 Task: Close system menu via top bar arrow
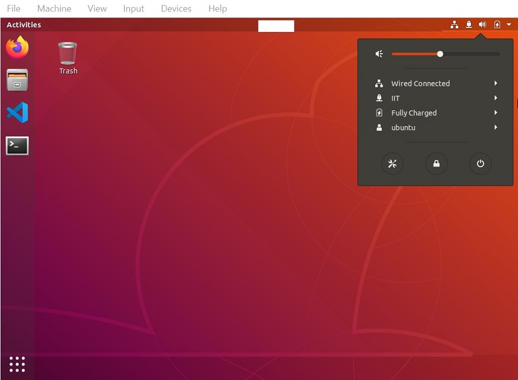[509, 25]
